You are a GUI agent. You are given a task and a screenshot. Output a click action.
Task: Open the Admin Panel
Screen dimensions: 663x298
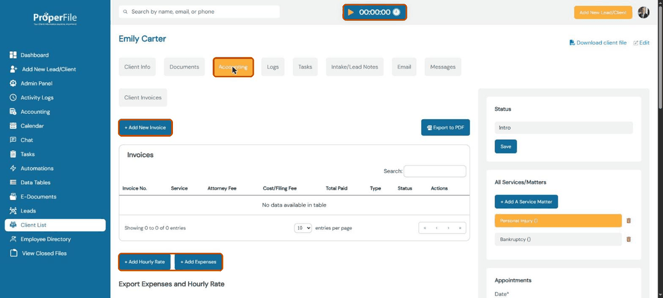[x=36, y=84]
